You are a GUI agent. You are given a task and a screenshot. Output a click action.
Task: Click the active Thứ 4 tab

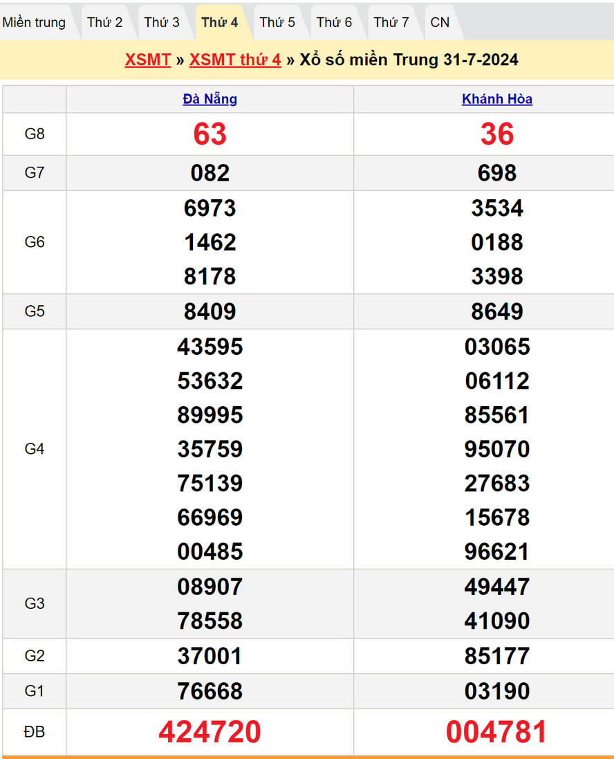[220, 22]
